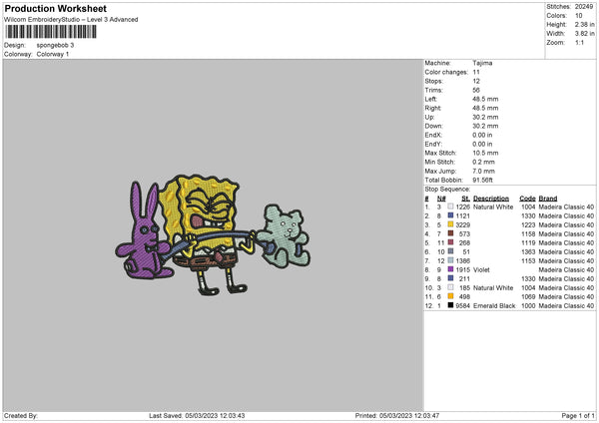This screenshot has height=423, width=599.
Task: Select the Total Bobbin value '91.56ft'
Action: (x=482, y=180)
